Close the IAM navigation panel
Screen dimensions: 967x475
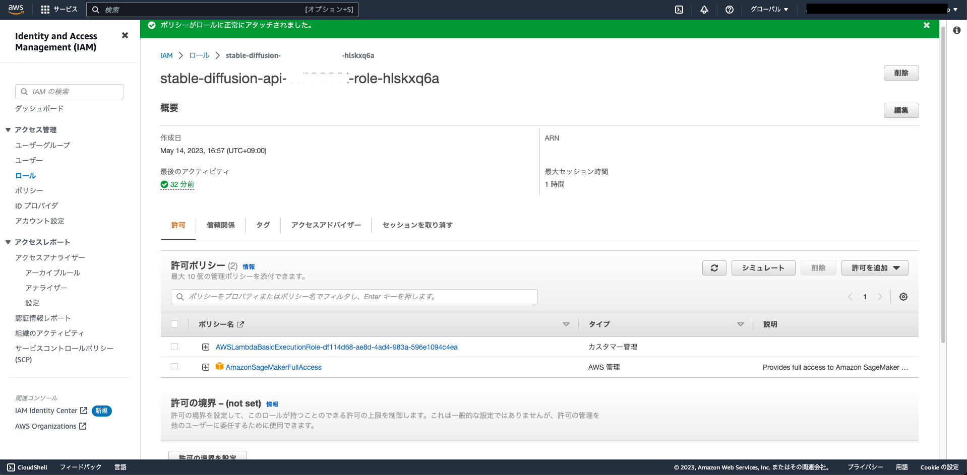point(125,35)
